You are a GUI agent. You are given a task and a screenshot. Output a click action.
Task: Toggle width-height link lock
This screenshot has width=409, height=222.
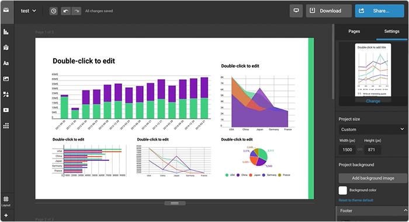(x=360, y=150)
